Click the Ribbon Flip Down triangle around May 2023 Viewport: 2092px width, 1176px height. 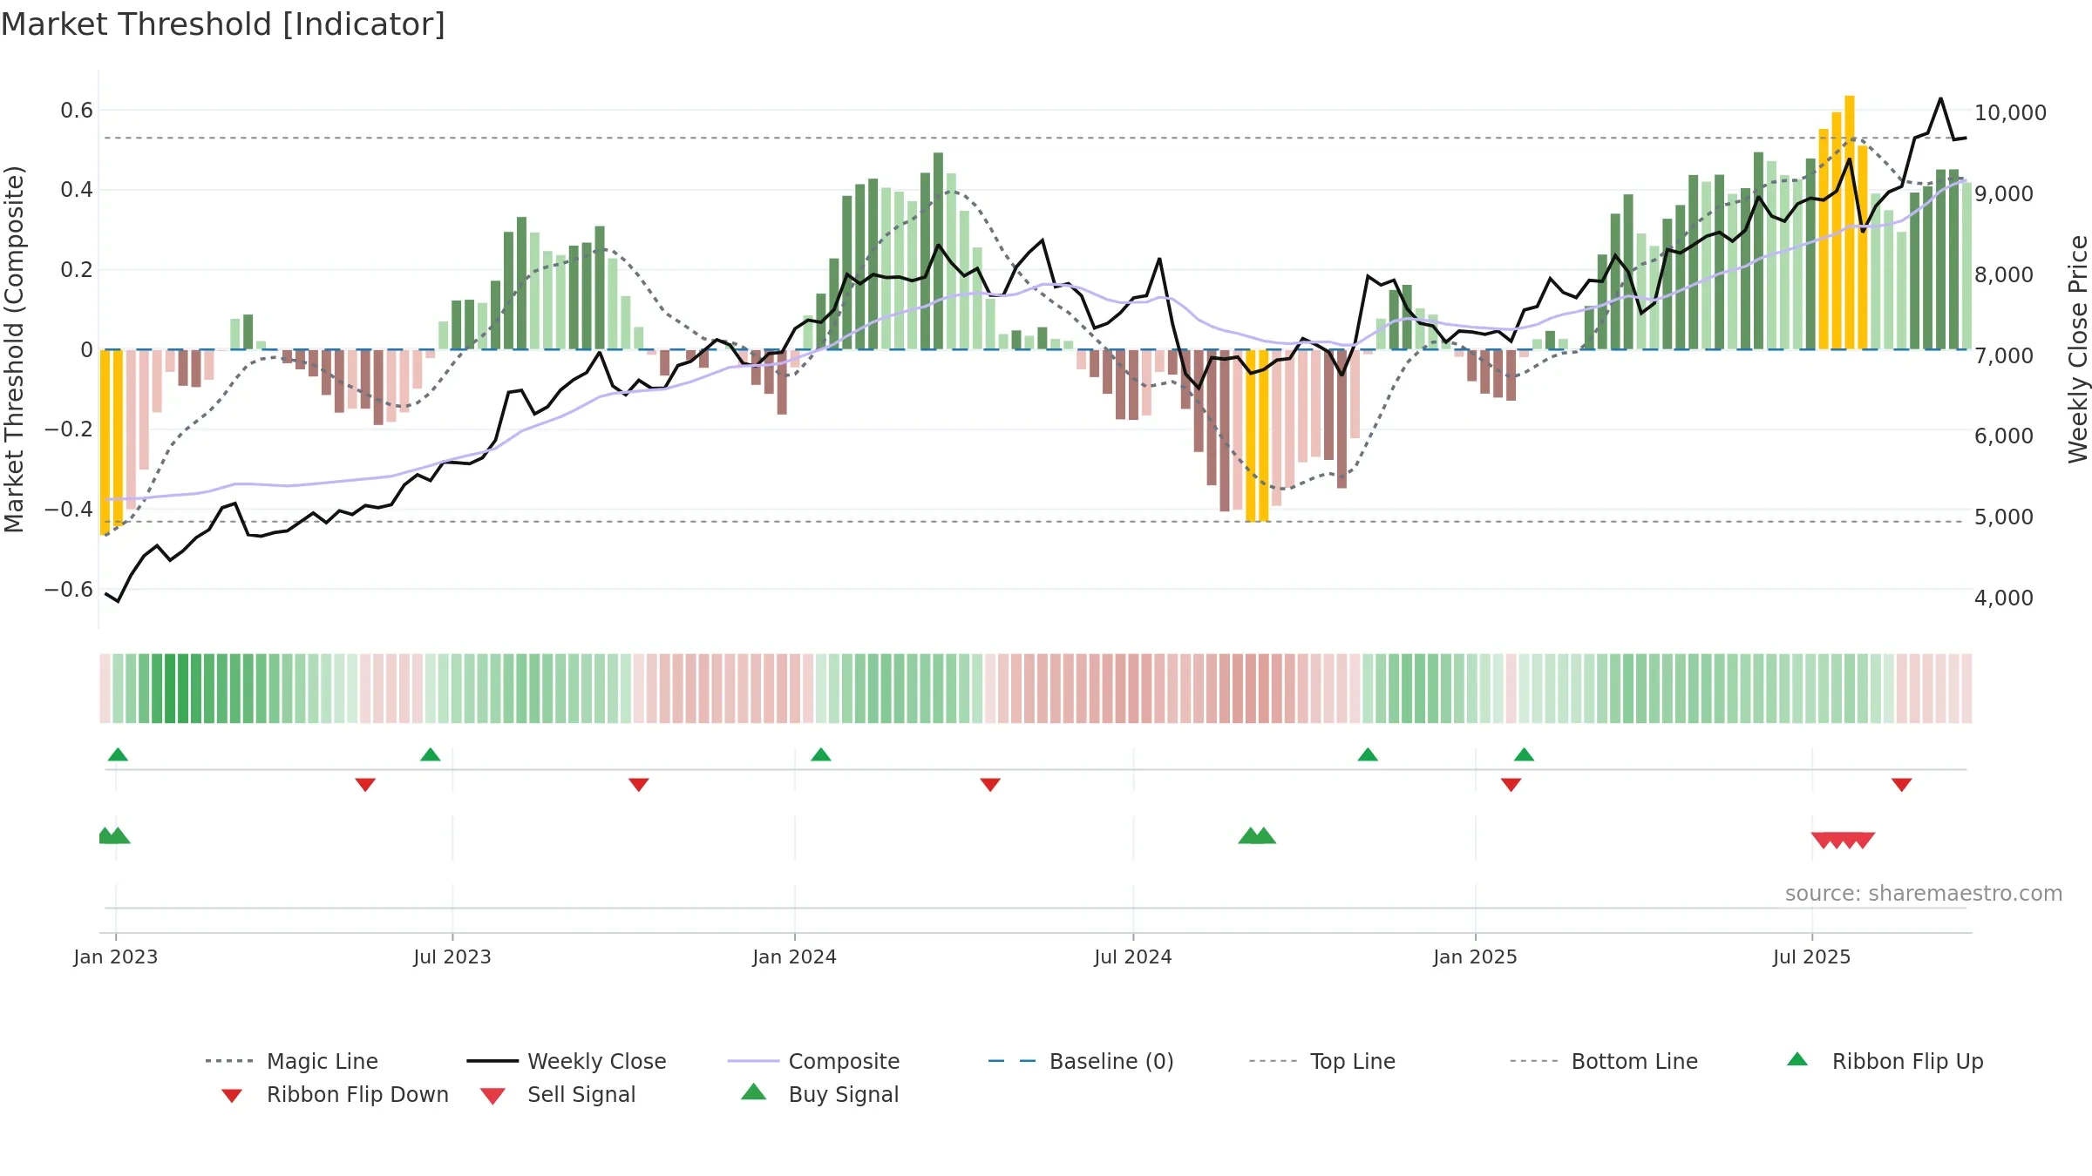(x=365, y=785)
